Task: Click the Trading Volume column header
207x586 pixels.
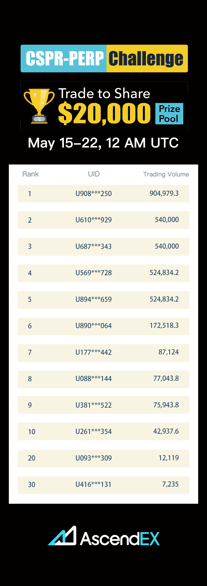Action: 166,174
